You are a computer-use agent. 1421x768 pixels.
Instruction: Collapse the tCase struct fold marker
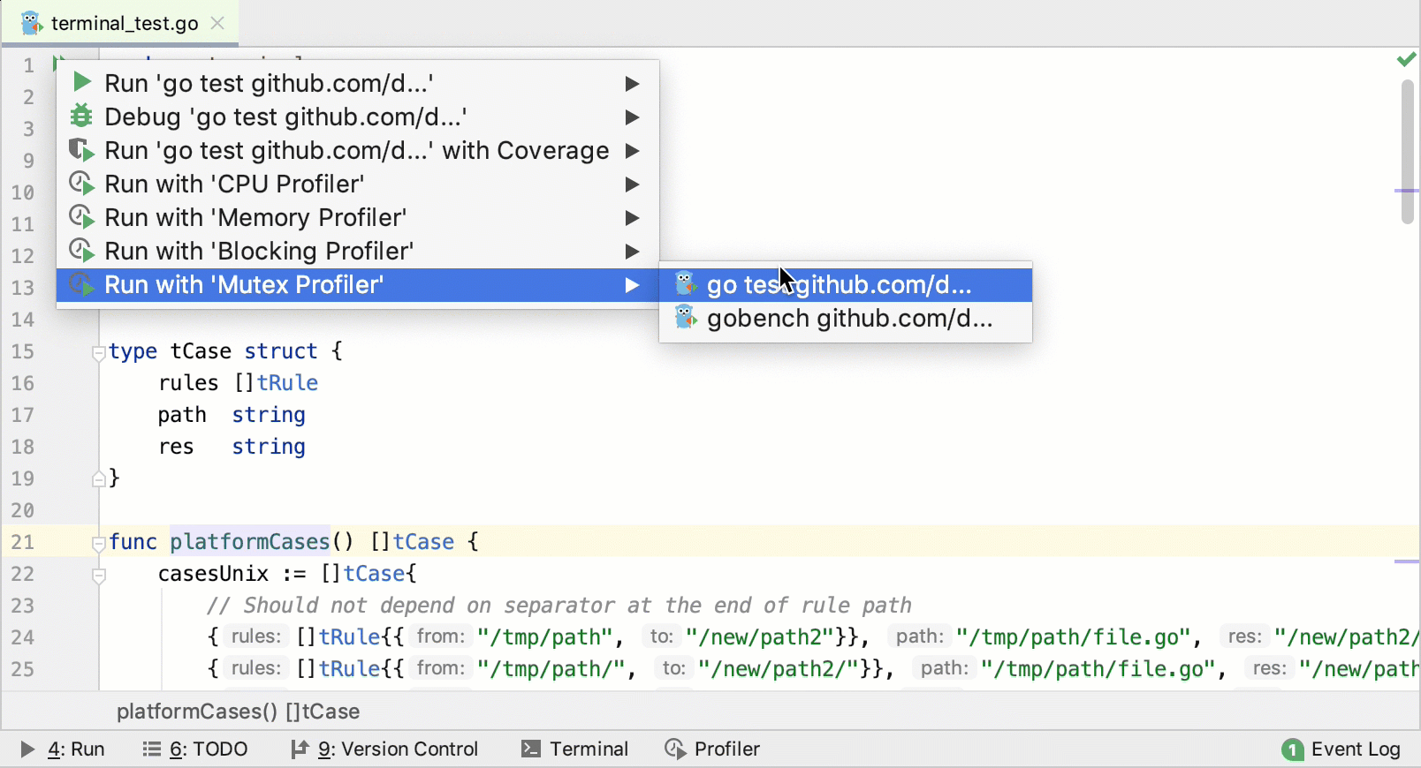pyautogui.click(x=99, y=353)
